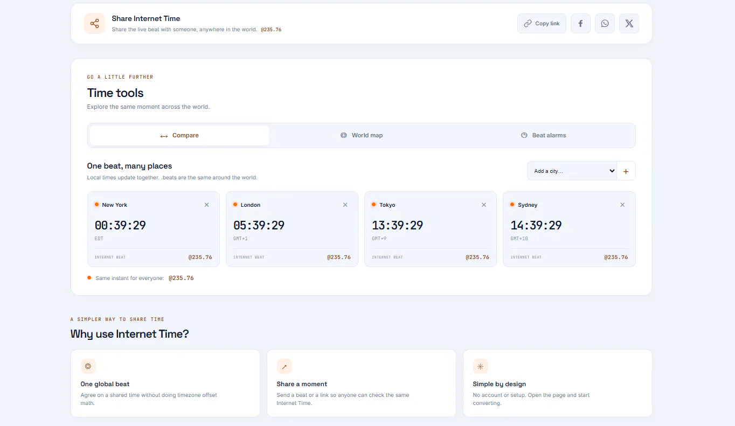The image size is (735, 426).
Task: Click the Share a moment arrow icon
Action: pos(284,366)
